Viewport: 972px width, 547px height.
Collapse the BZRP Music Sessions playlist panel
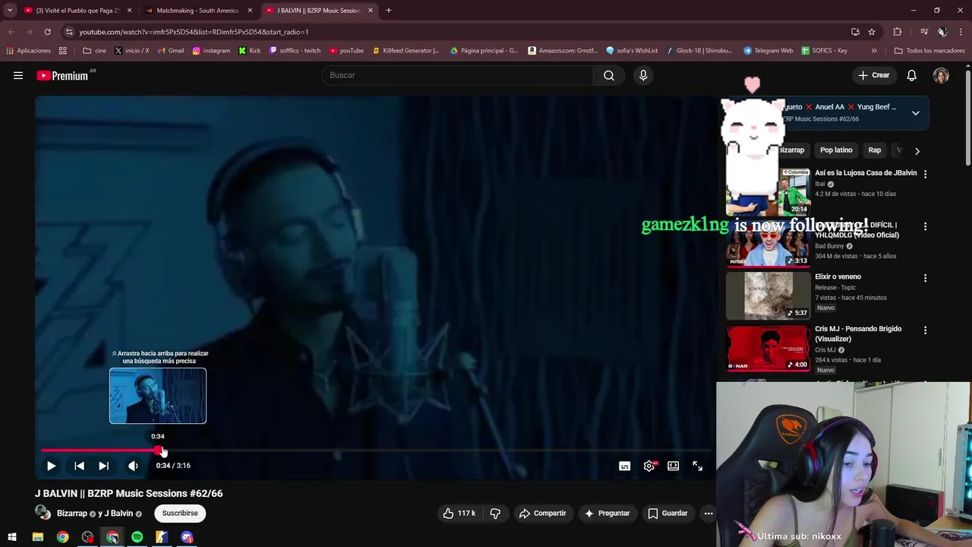916,113
